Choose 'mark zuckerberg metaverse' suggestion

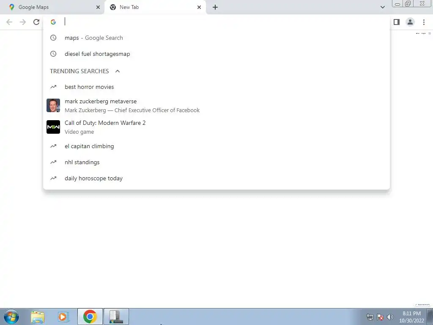point(216,105)
